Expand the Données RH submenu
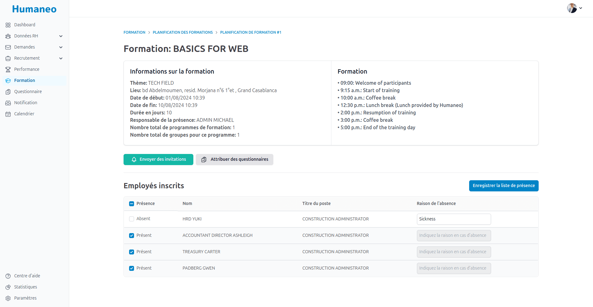Image resolution: width=593 pixels, height=307 pixels. [61, 36]
